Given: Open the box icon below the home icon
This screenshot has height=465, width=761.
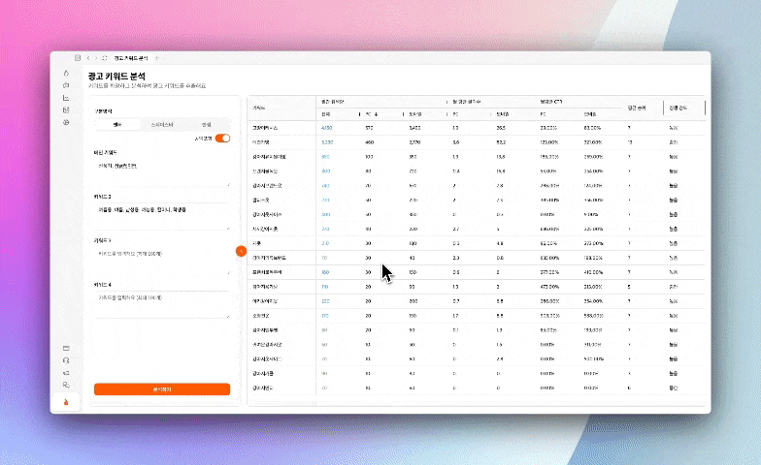Looking at the screenshot, I should click(x=66, y=85).
